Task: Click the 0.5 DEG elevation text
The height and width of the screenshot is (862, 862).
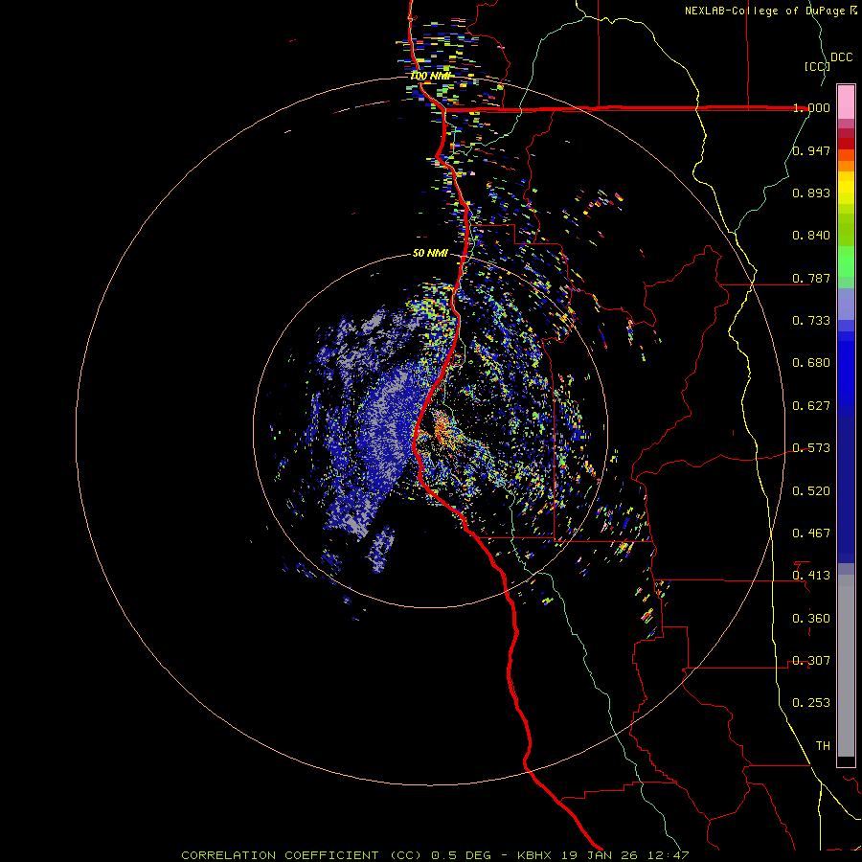Action: click(x=461, y=855)
